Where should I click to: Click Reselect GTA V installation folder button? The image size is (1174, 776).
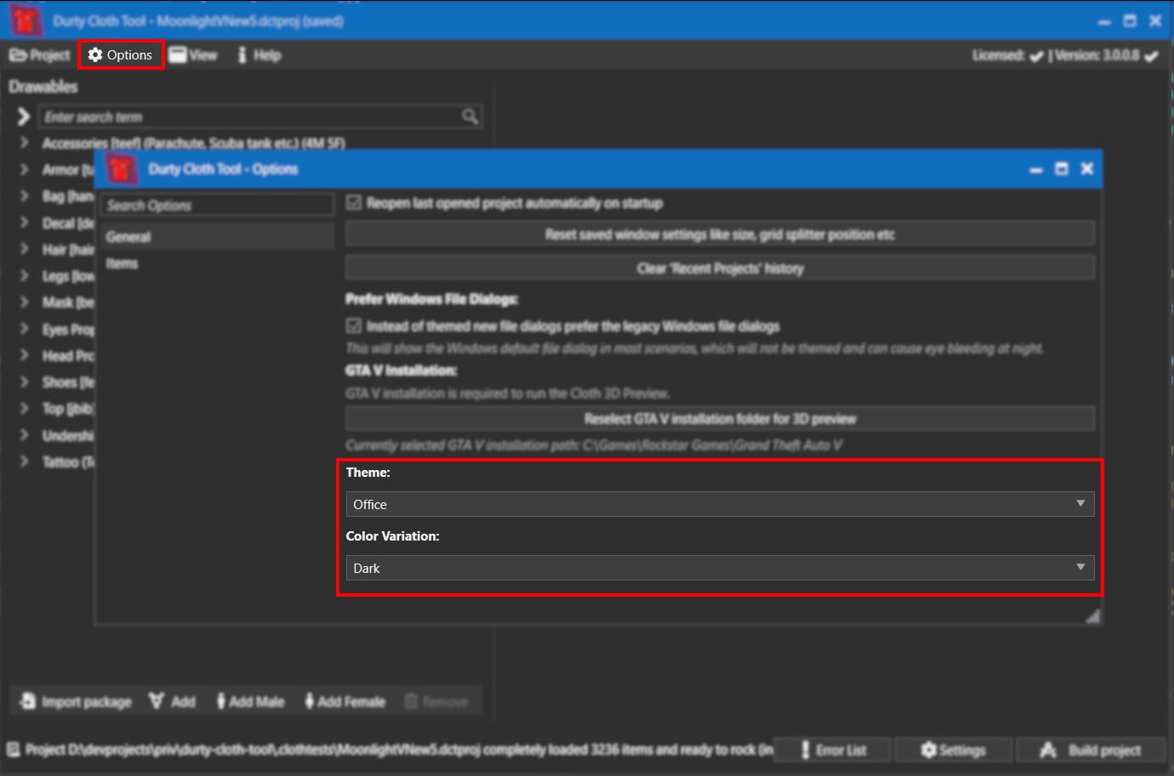point(720,418)
